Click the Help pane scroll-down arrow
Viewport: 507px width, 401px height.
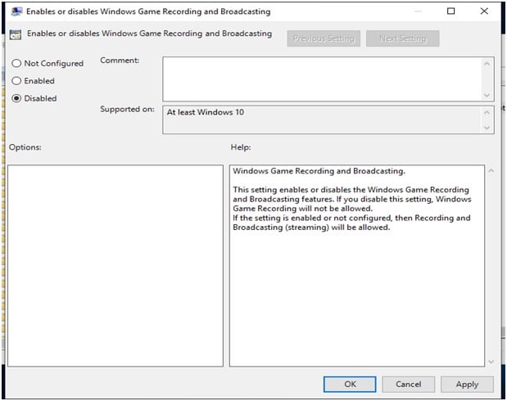pos(491,362)
